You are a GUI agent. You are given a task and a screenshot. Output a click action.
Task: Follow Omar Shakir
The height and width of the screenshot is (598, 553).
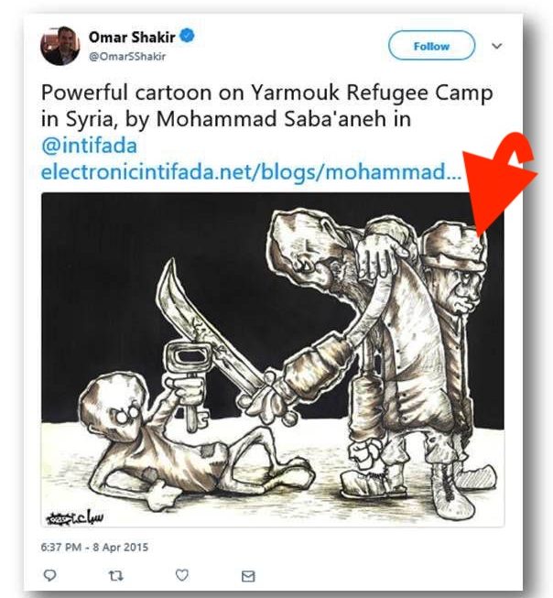pos(431,46)
